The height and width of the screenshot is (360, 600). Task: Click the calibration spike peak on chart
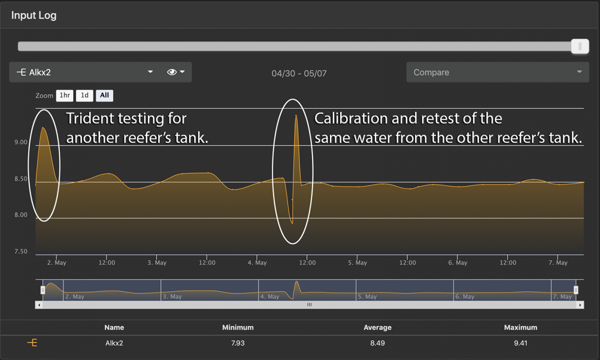(296, 115)
